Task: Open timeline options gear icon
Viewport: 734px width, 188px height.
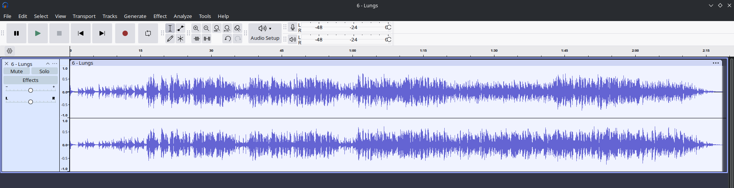Action: click(10, 51)
